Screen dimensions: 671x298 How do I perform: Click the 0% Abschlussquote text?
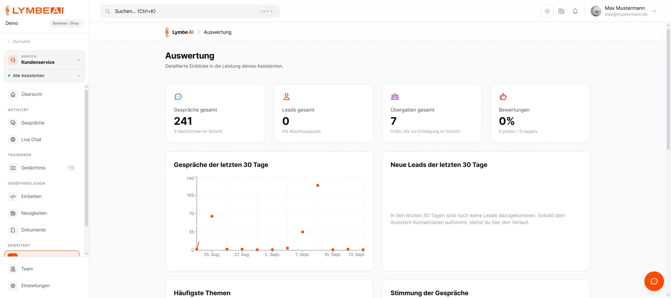coord(301,131)
